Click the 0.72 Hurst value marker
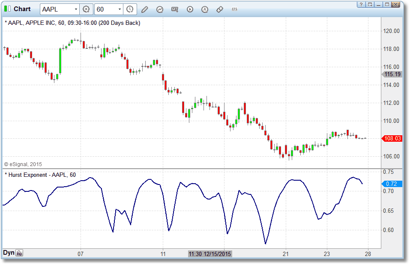This screenshot has height=265, width=410. click(x=392, y=184)
